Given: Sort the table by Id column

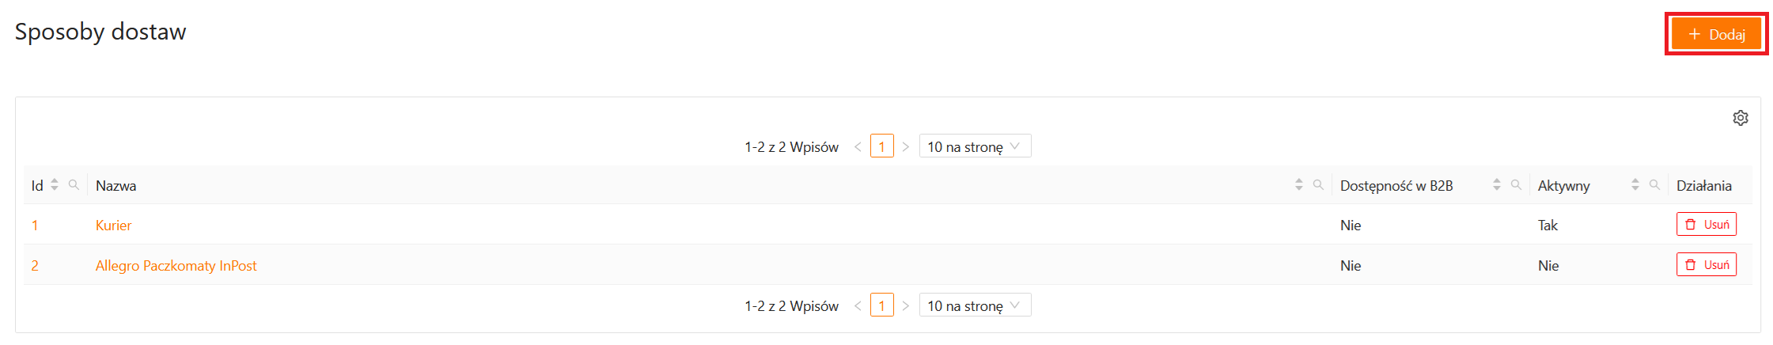Looking at the screenshot, I should click(55, 184).
